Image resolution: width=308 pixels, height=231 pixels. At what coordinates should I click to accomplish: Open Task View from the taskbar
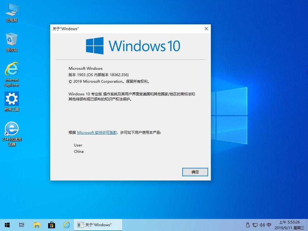click(22, 225)
